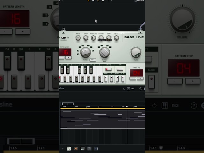204x153 pixels.
Task: Click the MIDI icon
Action: tap(133, 89)
